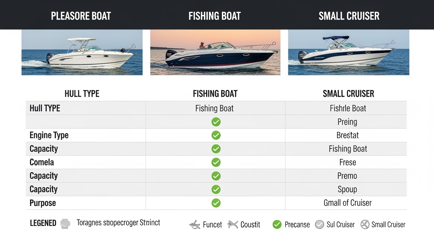Click the Gmall of Cruiser cell
Viewport: 434px width, 236px height.
pos(347,203)
